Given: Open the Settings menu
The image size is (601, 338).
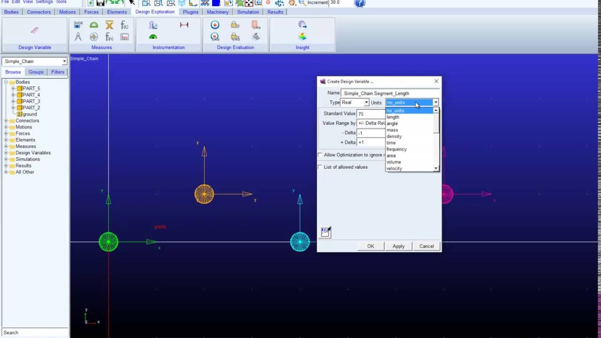Looking at the screenshot, I should 44,2.
